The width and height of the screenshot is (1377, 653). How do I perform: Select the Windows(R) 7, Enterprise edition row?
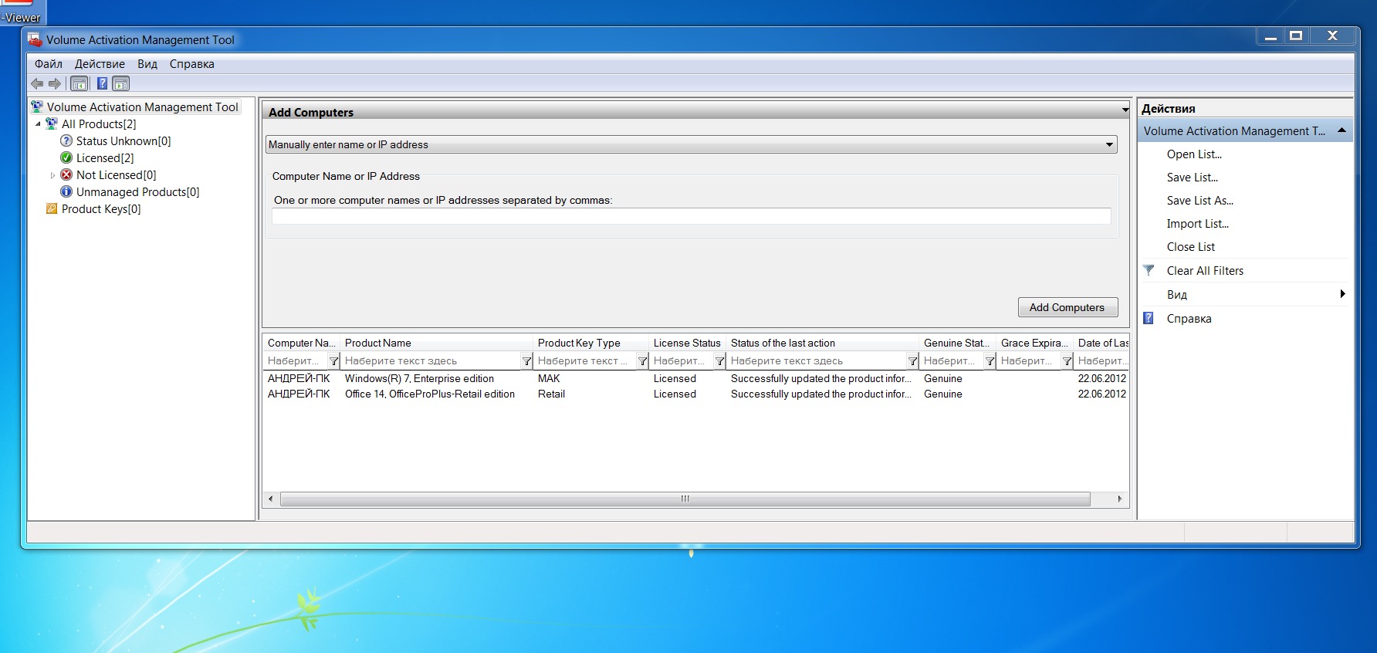point(695,378)
